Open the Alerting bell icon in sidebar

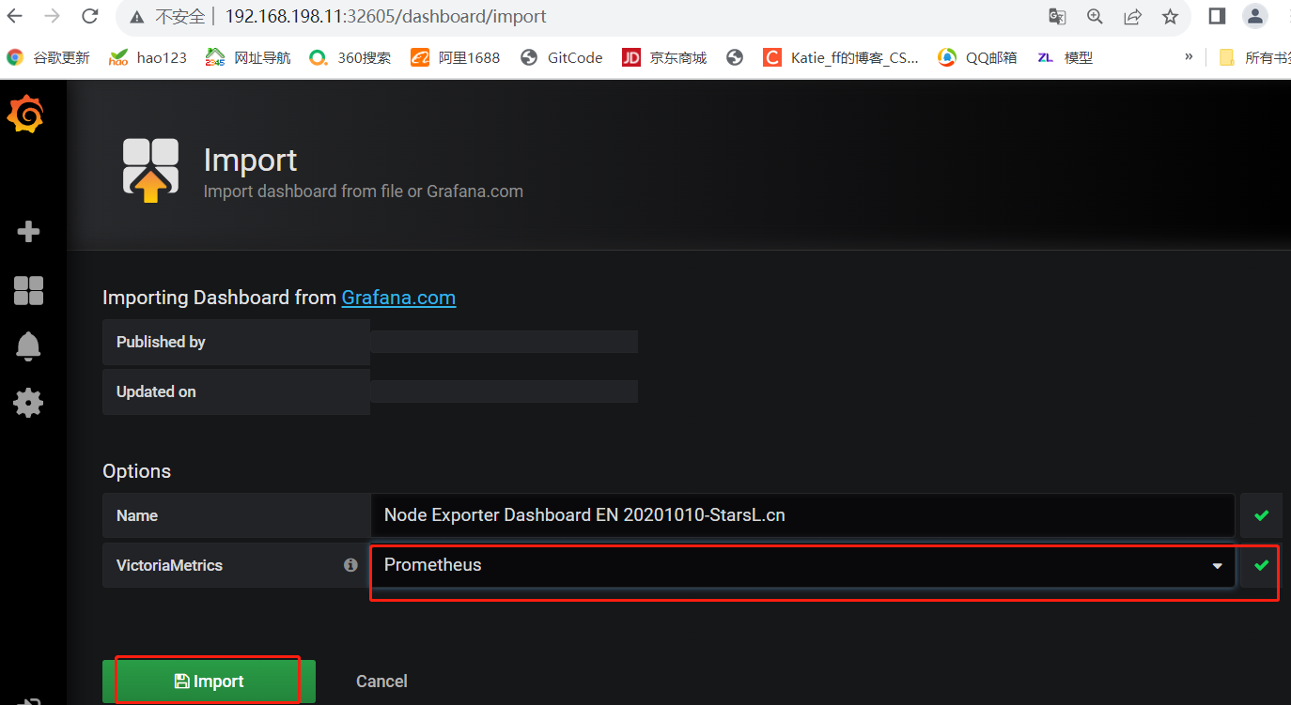(x=28, y=346)
